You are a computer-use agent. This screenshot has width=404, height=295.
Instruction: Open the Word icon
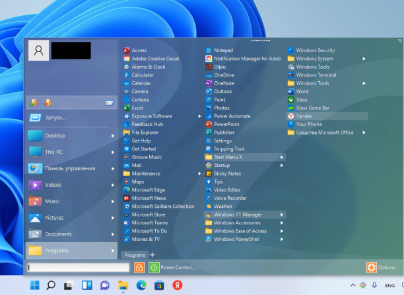pos(291,92)
